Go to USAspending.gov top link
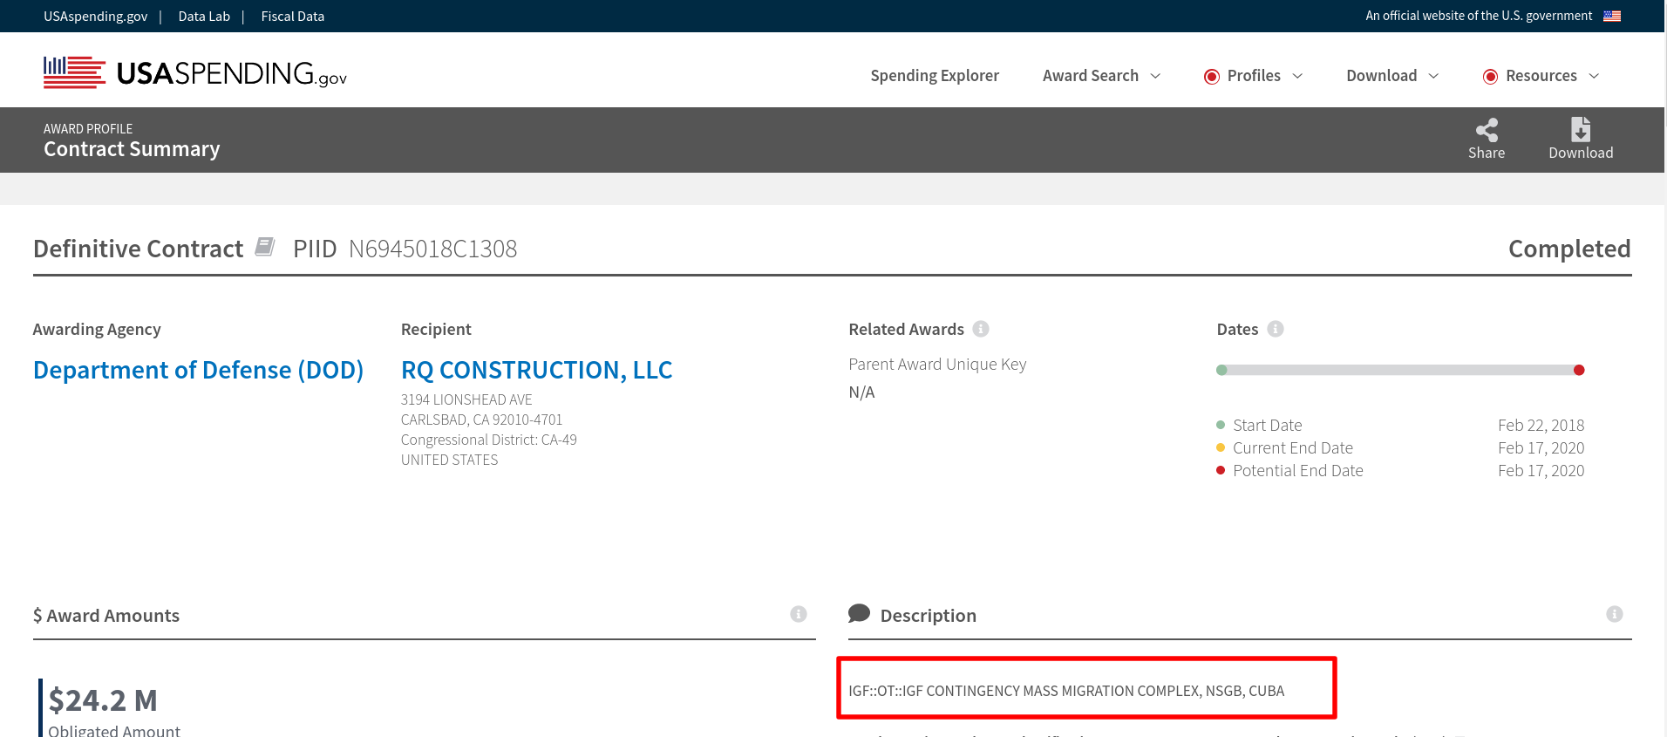The width and height of the screenshot is (1667, 737). (x=96, y=16)
